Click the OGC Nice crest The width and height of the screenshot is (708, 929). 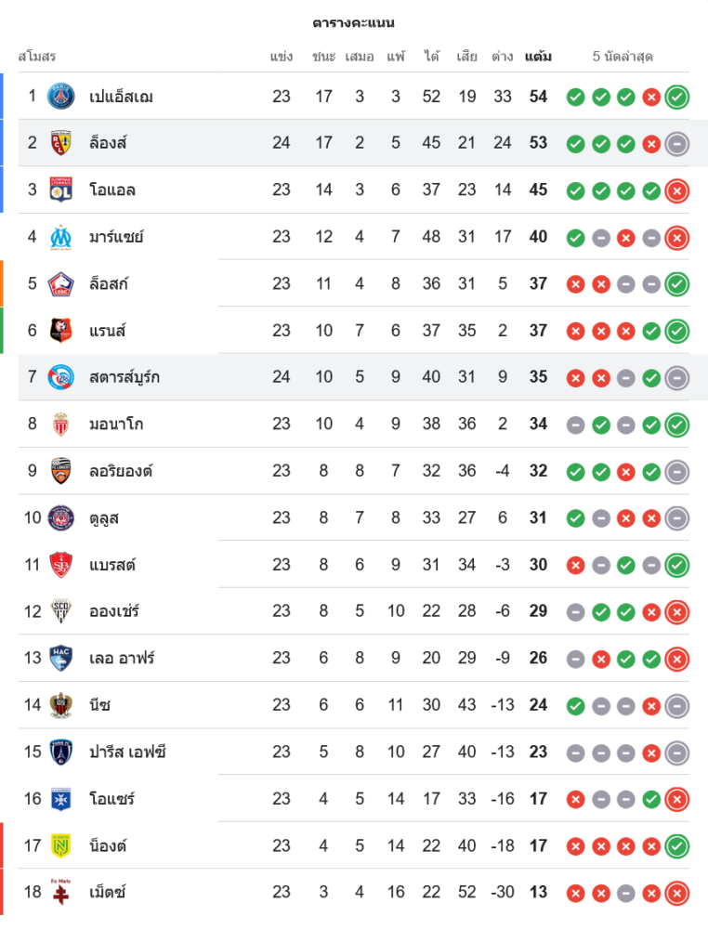(61, 705)
